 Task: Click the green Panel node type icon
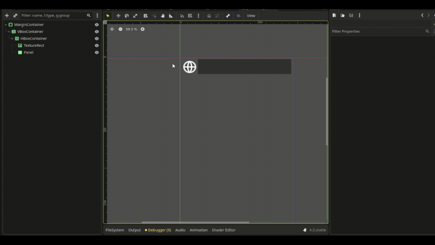coord(20,52)
